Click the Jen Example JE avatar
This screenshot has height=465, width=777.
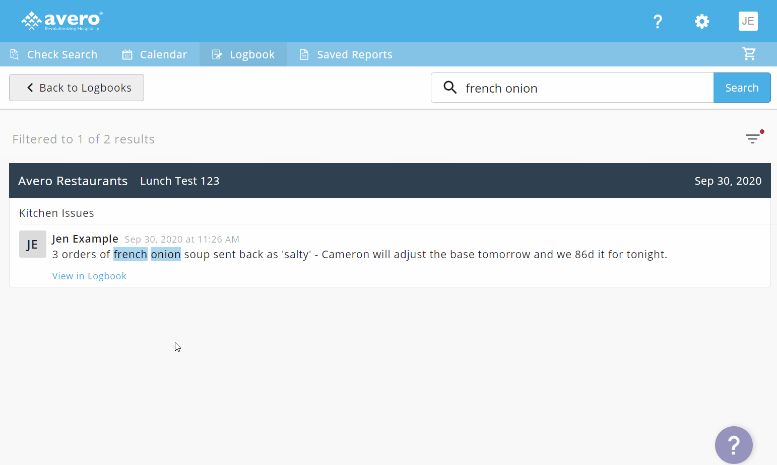pos(33,244)
